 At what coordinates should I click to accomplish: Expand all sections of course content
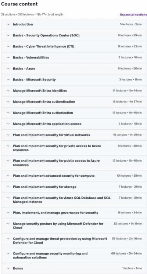coord(133,15)
